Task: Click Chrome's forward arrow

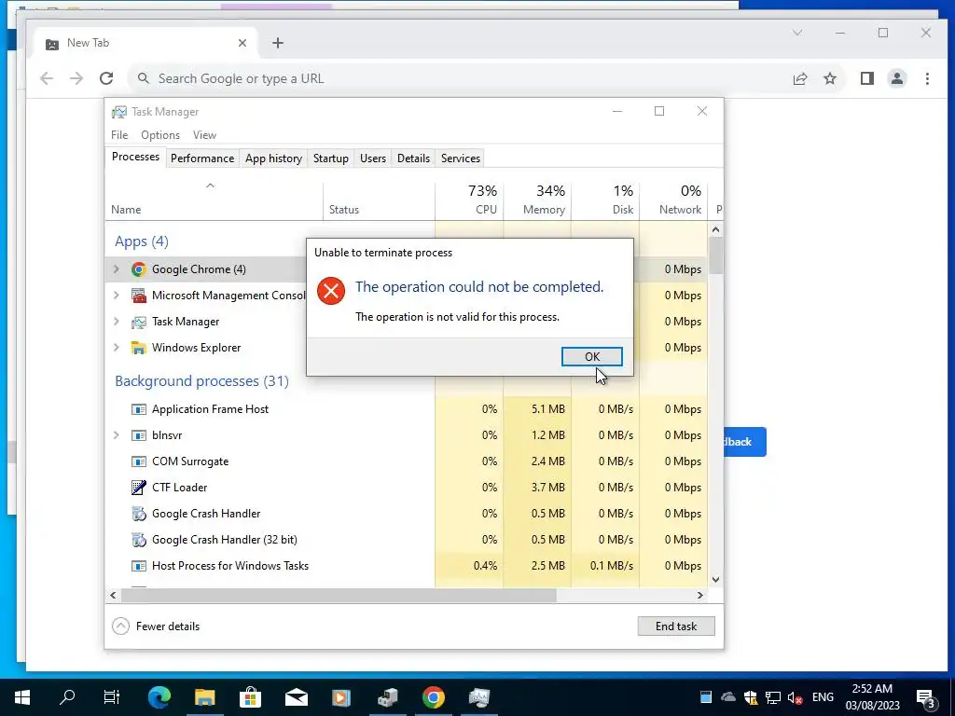Action: pos(76,78)
